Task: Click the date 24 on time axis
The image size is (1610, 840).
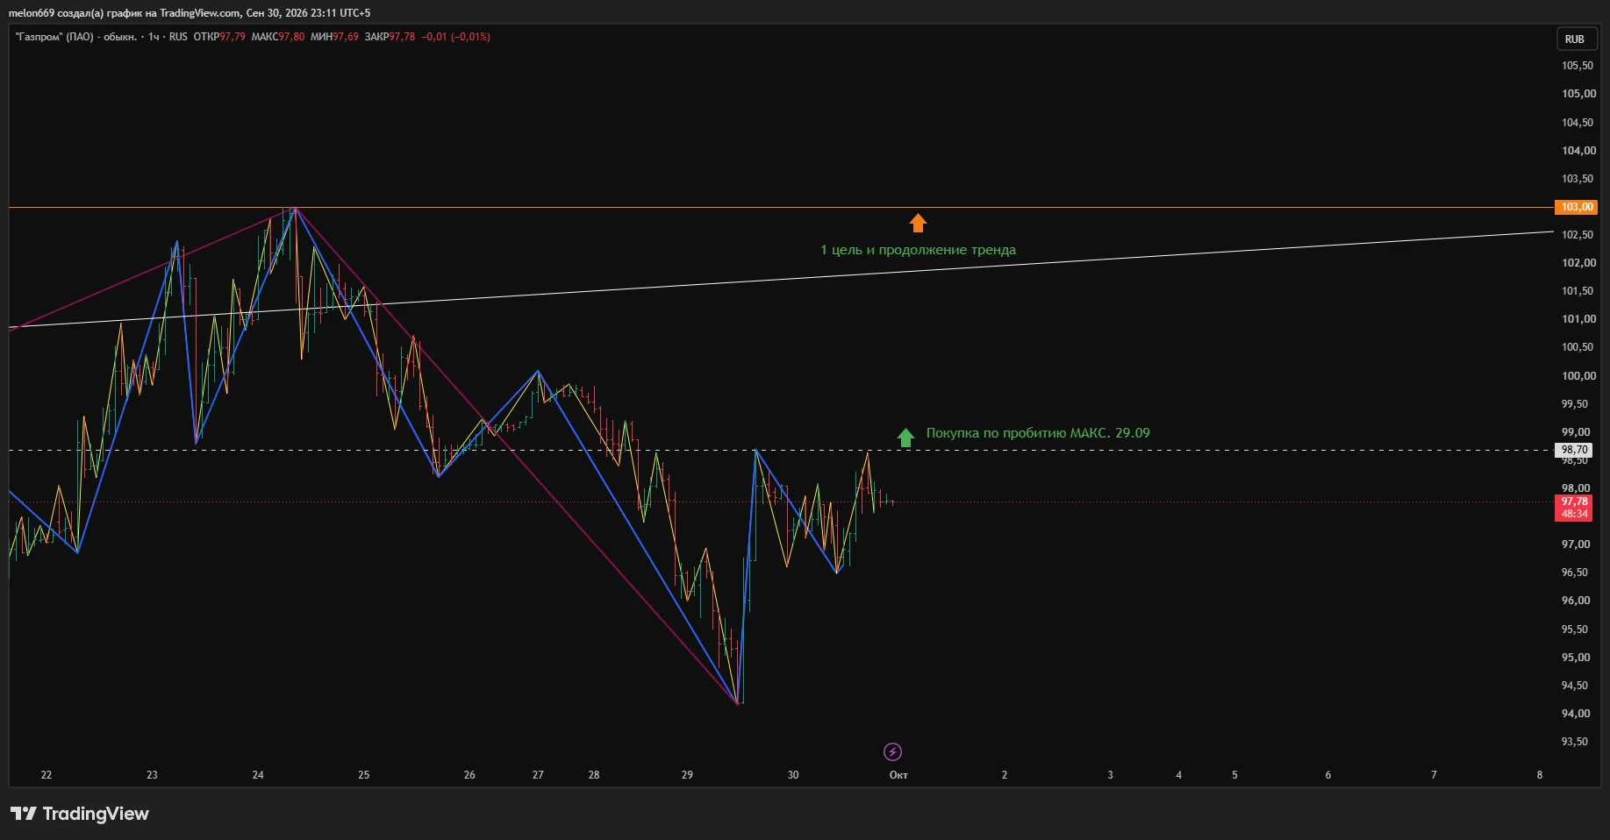Action: pos(258,775)
